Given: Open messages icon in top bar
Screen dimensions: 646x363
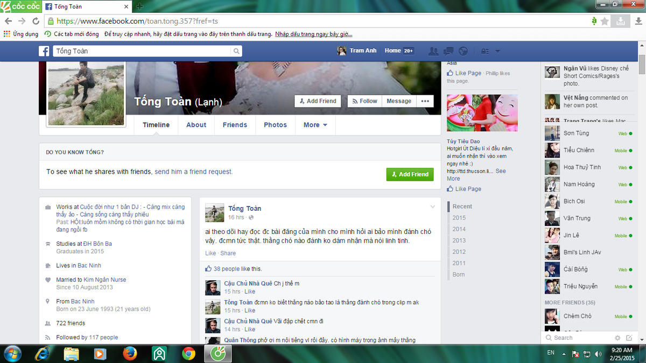Looking at the screenshot, I should click(448, 51).
